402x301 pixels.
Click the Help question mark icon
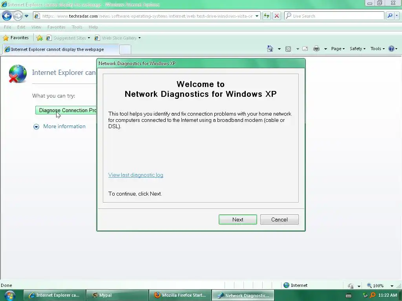(x=391, y=49)
